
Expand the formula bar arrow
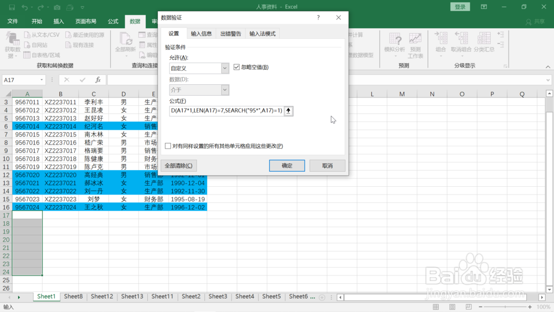click(x=548, y=80)
